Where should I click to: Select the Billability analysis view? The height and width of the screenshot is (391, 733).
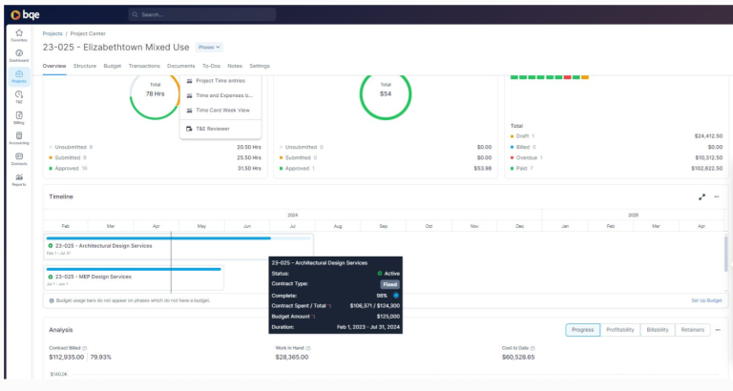click(658, 330)
